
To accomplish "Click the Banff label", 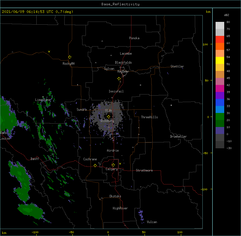I will point(35,159).
